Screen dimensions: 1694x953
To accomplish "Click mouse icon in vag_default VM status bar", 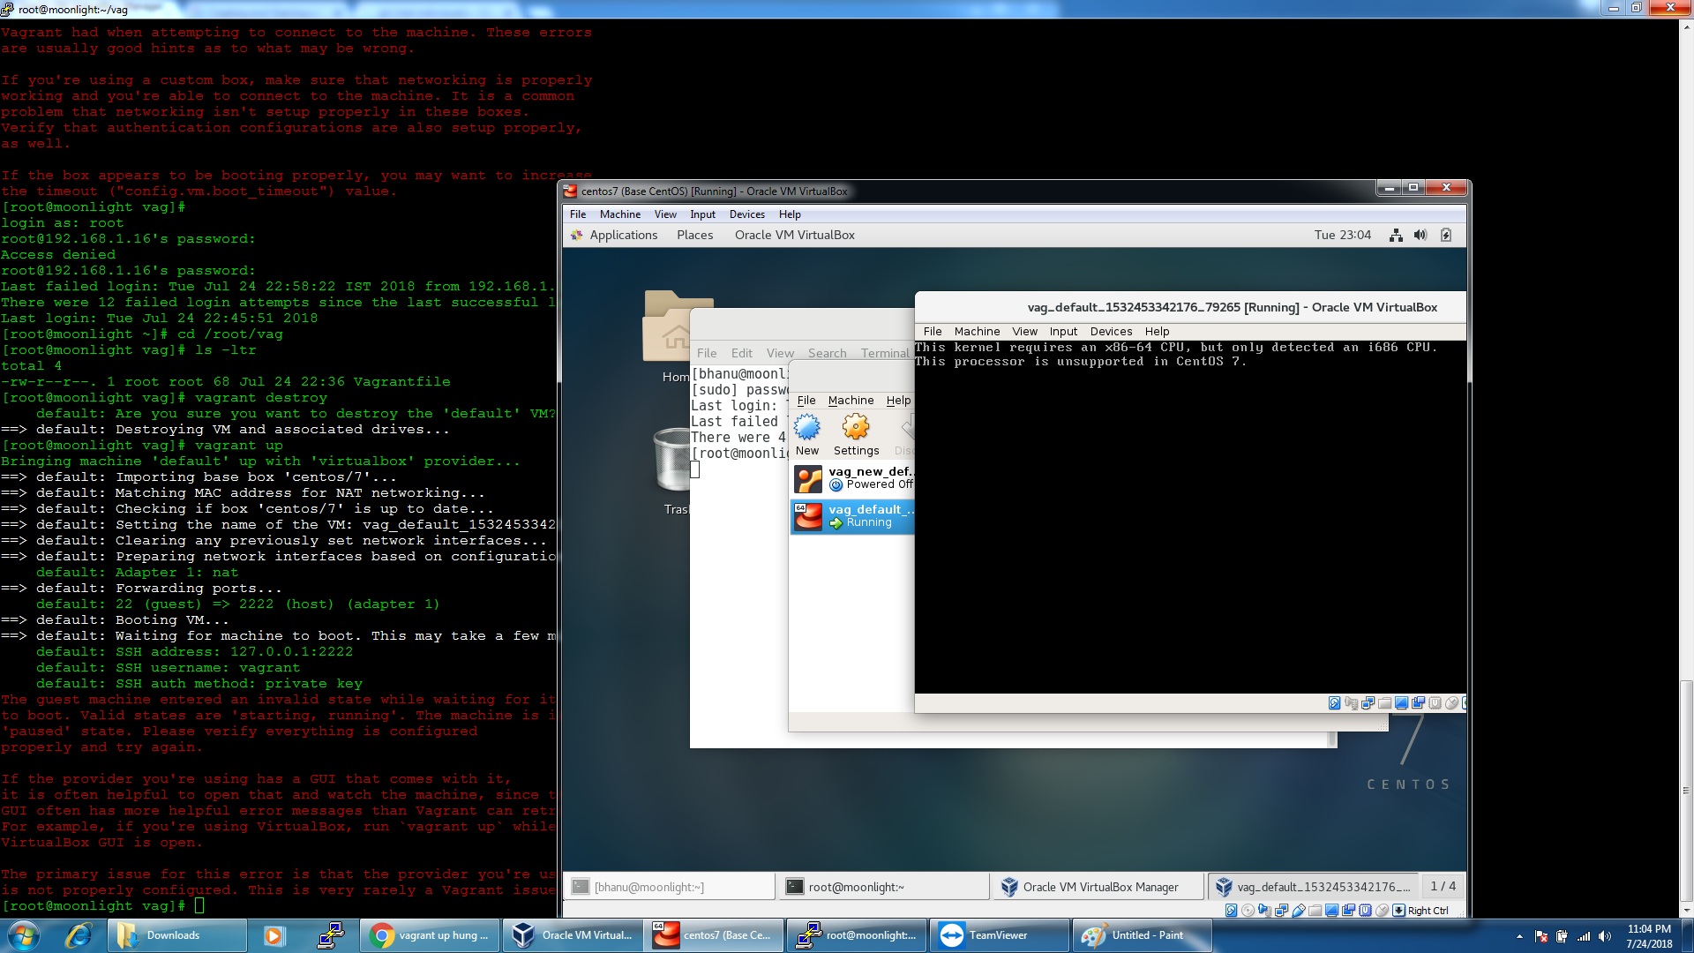I will click(x=1451, y=703).
